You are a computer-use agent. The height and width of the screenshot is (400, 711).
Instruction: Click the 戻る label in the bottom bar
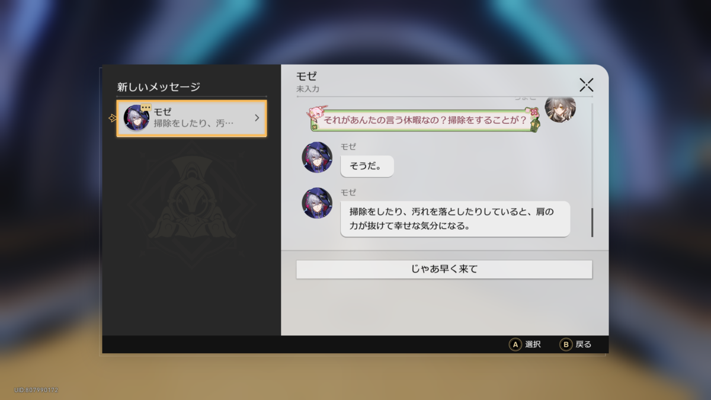click(584, 344)
